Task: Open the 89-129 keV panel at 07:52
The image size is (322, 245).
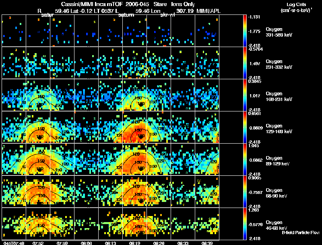Action: [x=38, y=159]
